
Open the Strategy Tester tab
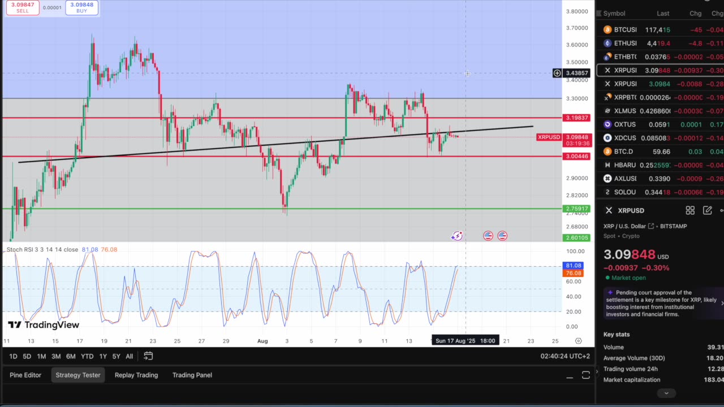pos(78,375)
